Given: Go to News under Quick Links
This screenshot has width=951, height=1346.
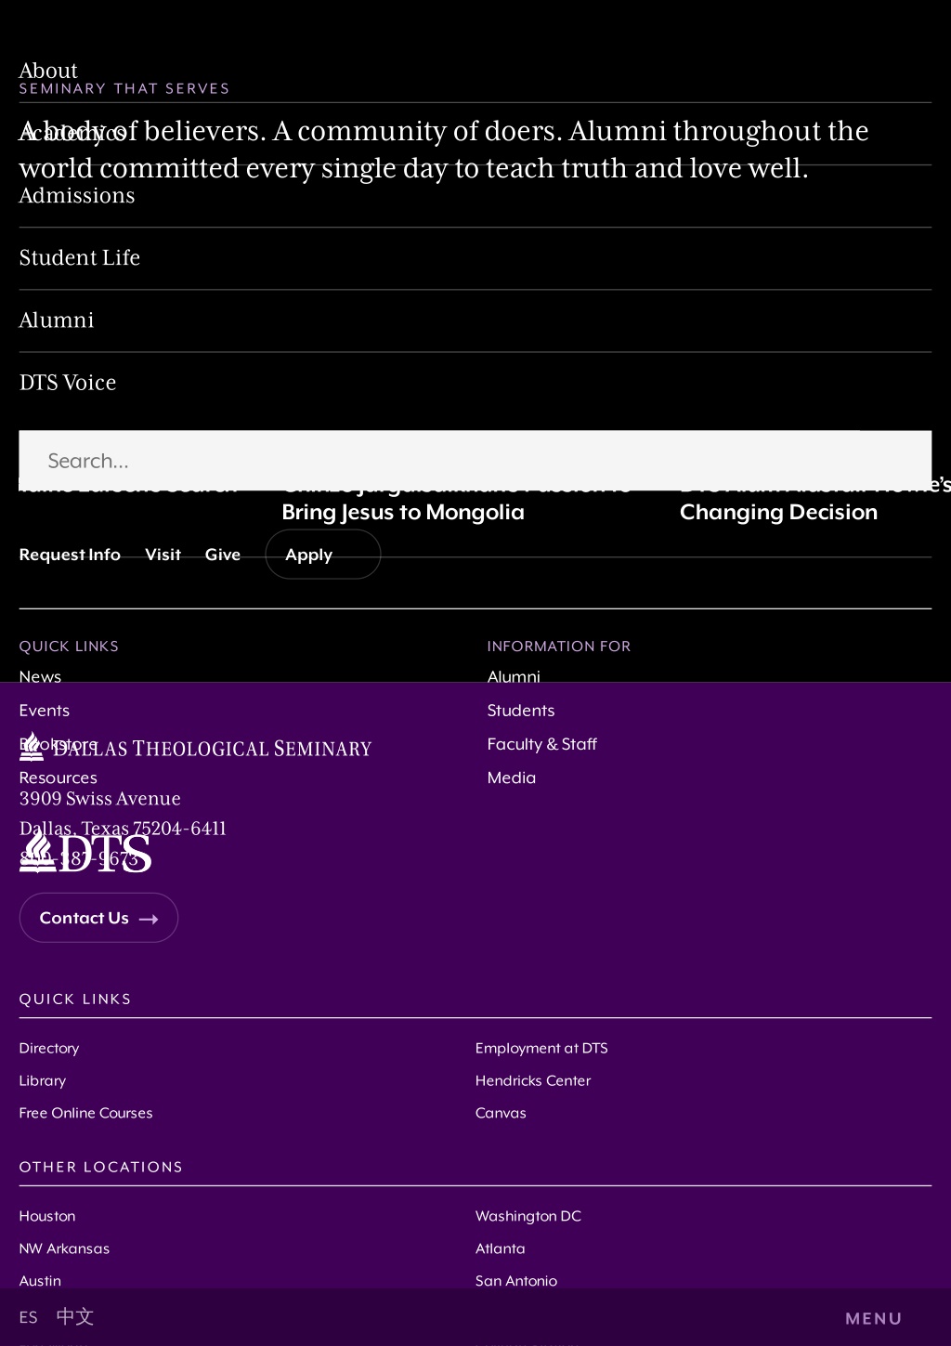Looking at the screenshot, I should click(40, 677).
